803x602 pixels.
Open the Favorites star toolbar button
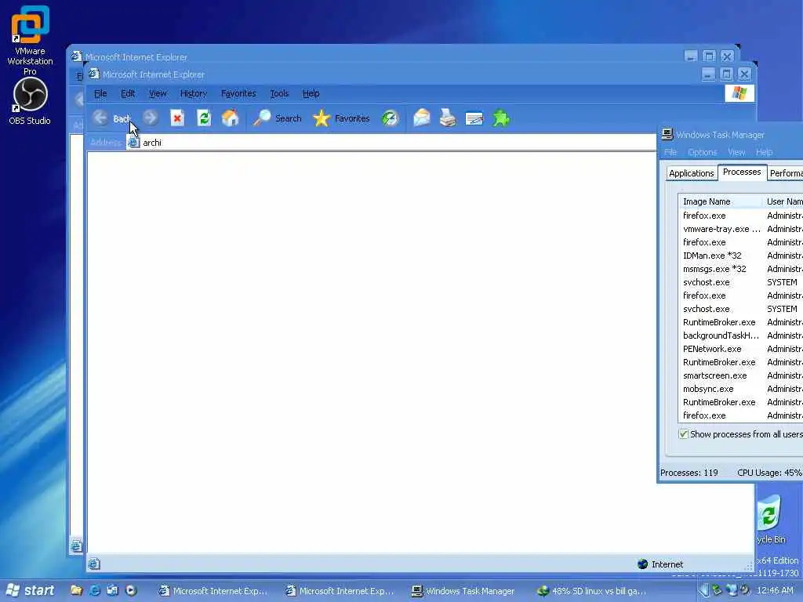(341, 118)
